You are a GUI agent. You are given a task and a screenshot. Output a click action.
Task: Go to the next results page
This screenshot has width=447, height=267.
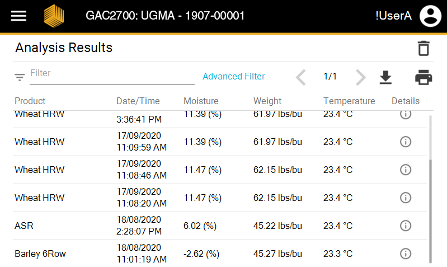point(361,77)
